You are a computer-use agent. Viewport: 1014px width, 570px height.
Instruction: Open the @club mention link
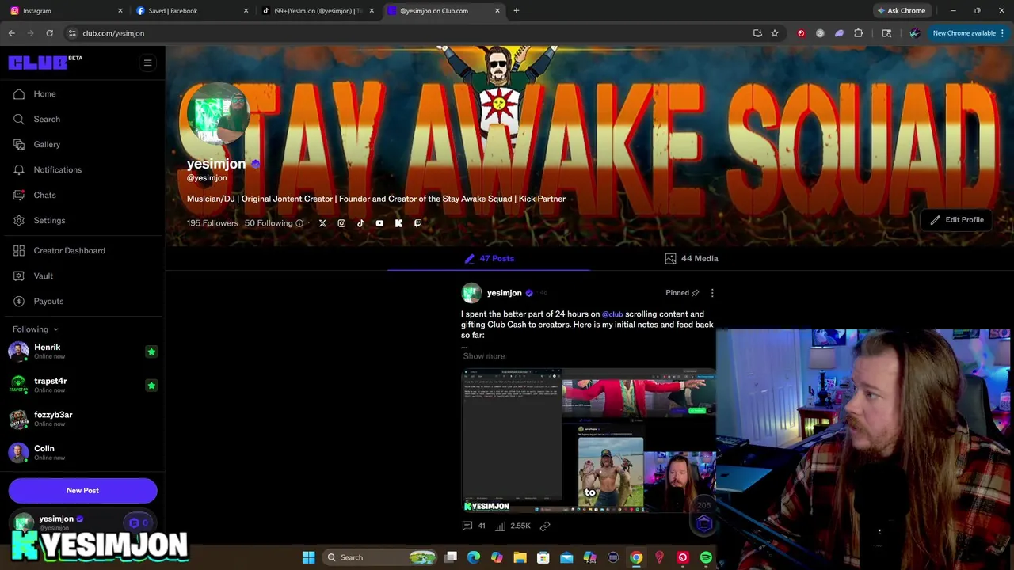click(x=612, y=314)
